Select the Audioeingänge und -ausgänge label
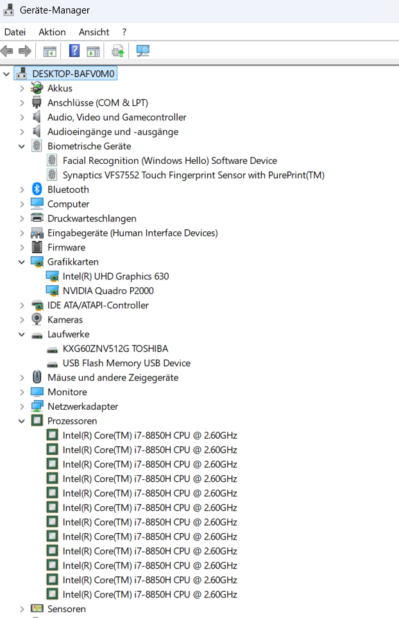The image size is (399, 618). [113, 132]
